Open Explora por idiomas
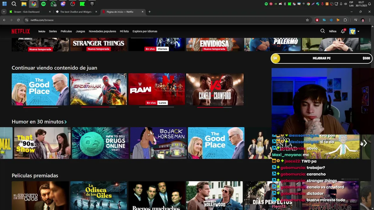The image size is (374, 210). (x=145, y=31)
